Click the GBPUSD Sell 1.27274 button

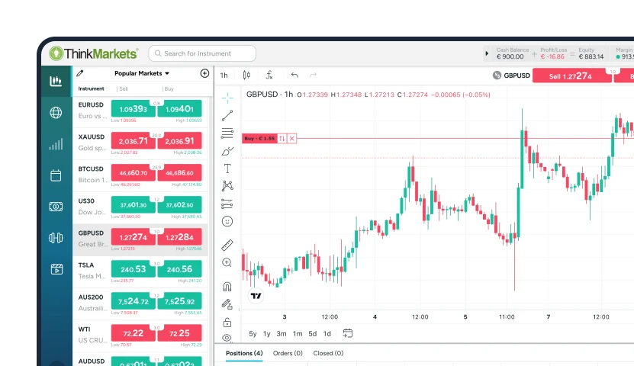point(570,76)
